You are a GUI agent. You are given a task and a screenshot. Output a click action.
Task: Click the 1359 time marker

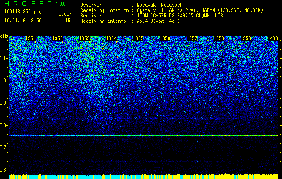[246, 38]
